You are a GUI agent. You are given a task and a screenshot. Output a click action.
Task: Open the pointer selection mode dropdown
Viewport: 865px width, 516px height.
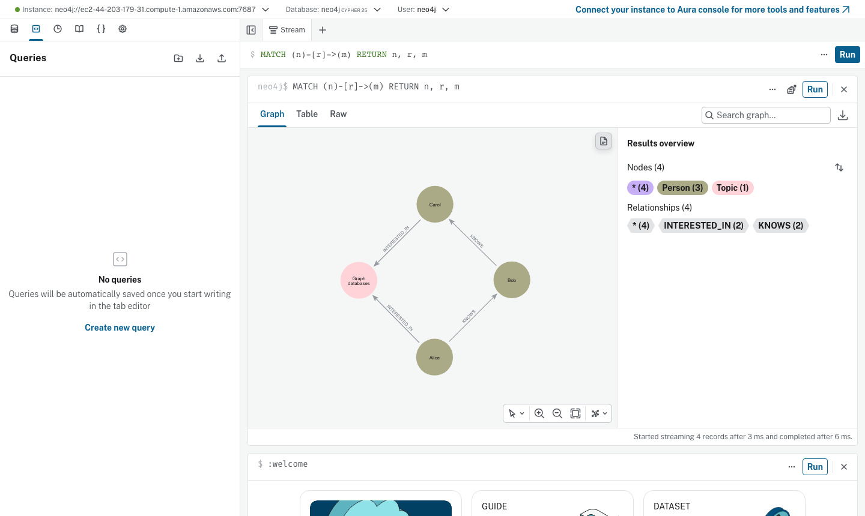[x=517, y=413]
